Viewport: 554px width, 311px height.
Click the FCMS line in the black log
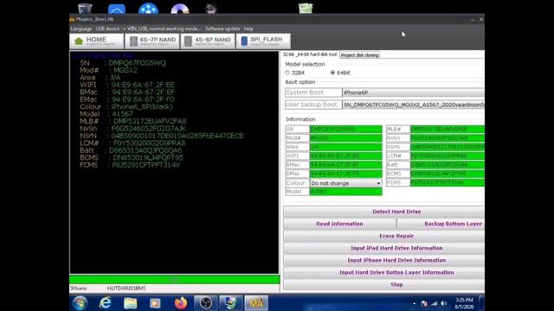point(130,165)
